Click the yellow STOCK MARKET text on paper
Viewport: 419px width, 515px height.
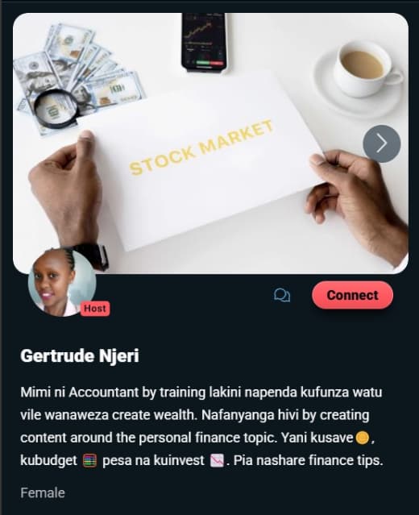pos(201,147)
